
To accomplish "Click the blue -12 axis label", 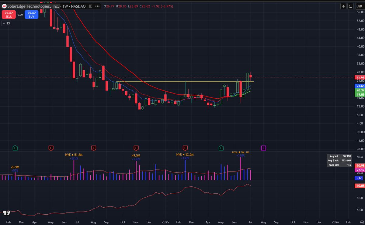I will (359, 178).
